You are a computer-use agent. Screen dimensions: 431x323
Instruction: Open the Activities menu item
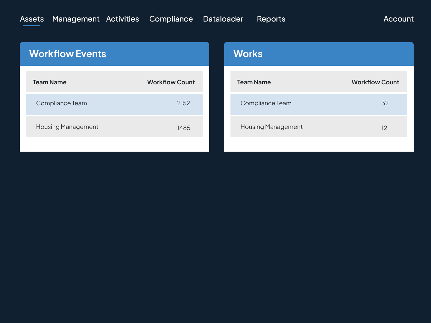(122, 19)
